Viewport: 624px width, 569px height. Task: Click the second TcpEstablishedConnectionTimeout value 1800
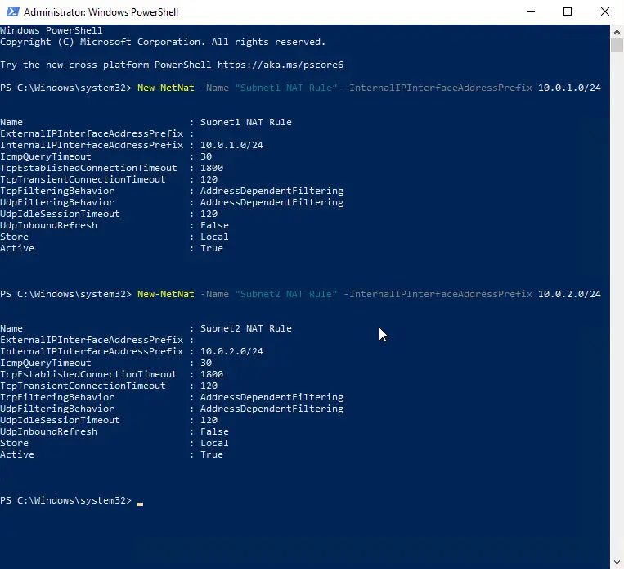(212, 374)
